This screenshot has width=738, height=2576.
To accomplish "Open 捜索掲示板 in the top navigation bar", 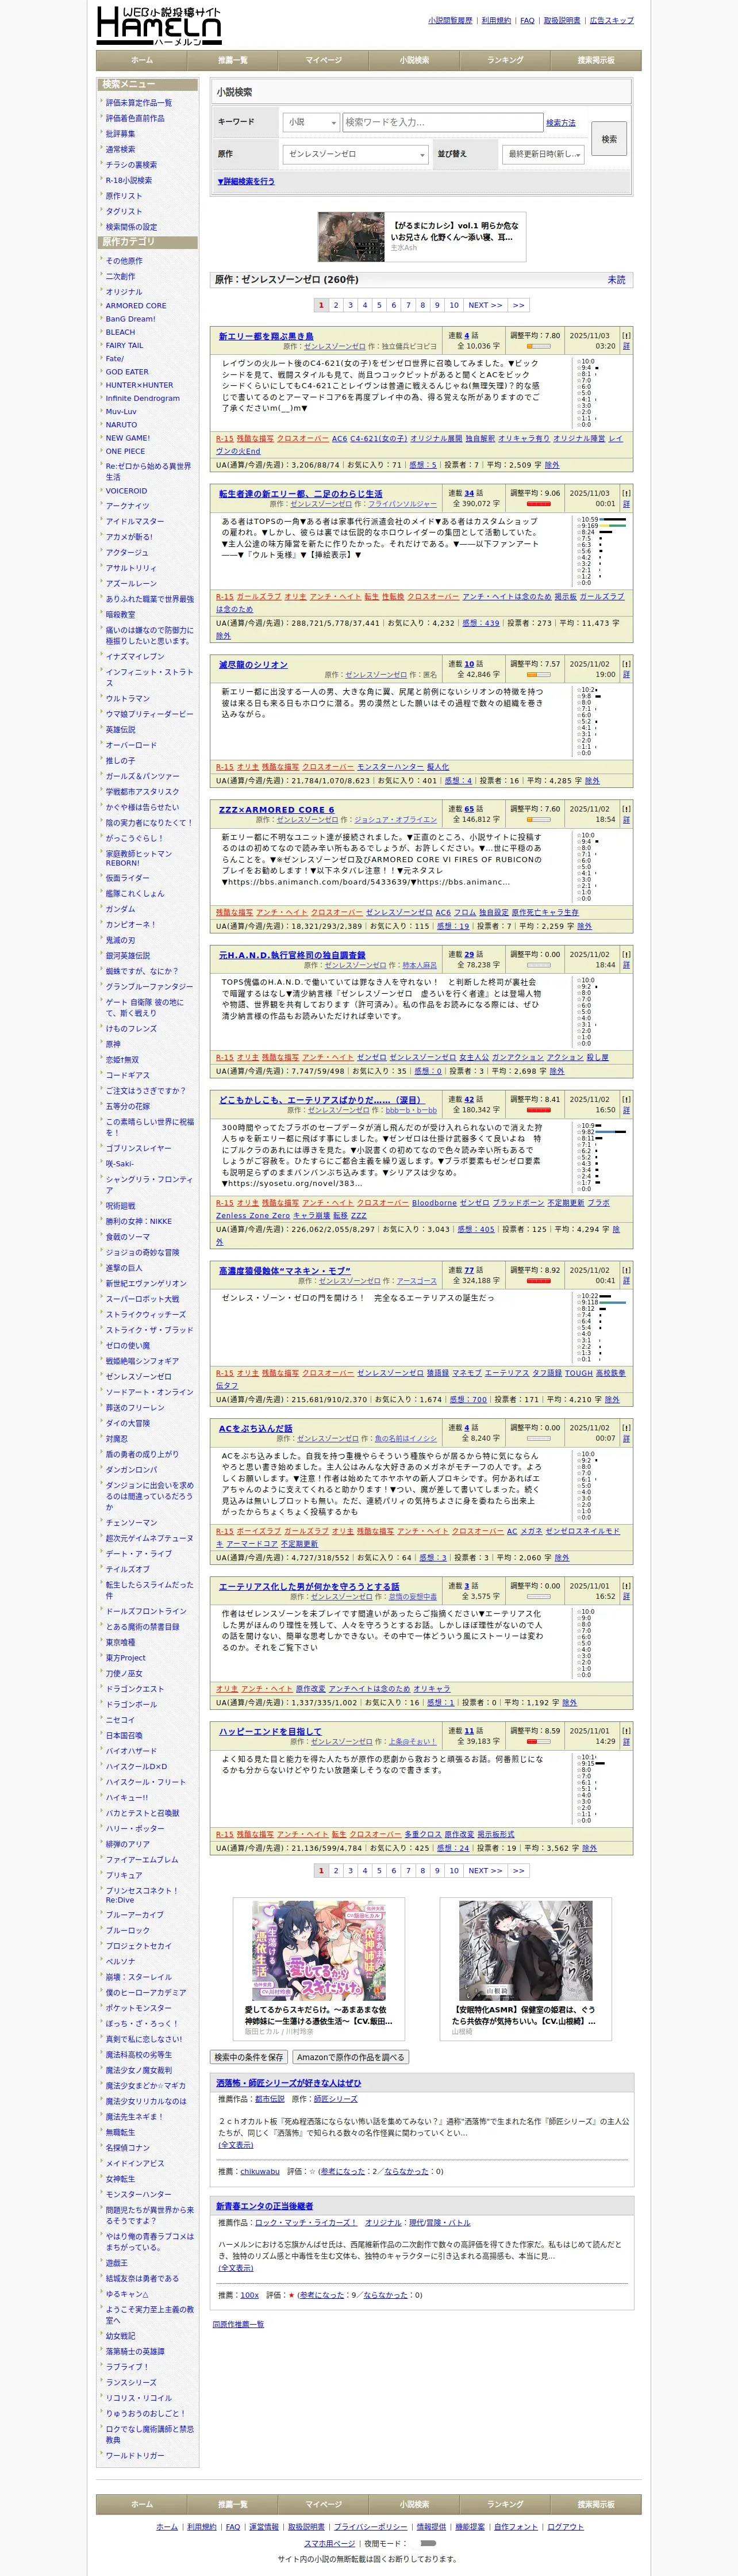I will click(596, 60).
